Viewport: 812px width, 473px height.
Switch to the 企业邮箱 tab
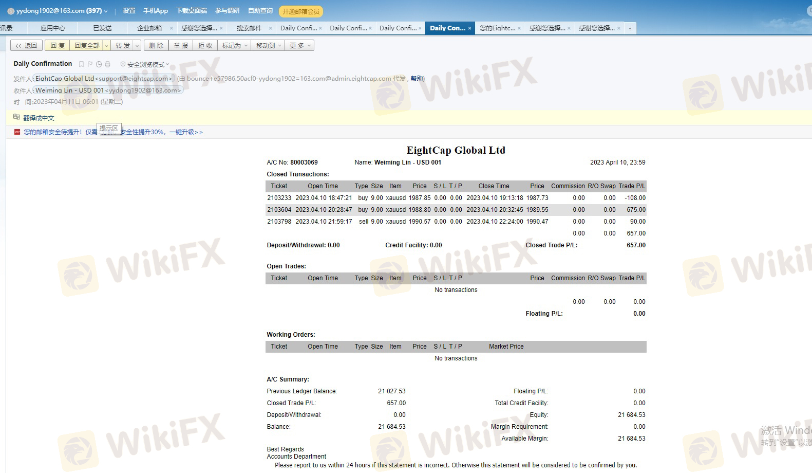149,28
